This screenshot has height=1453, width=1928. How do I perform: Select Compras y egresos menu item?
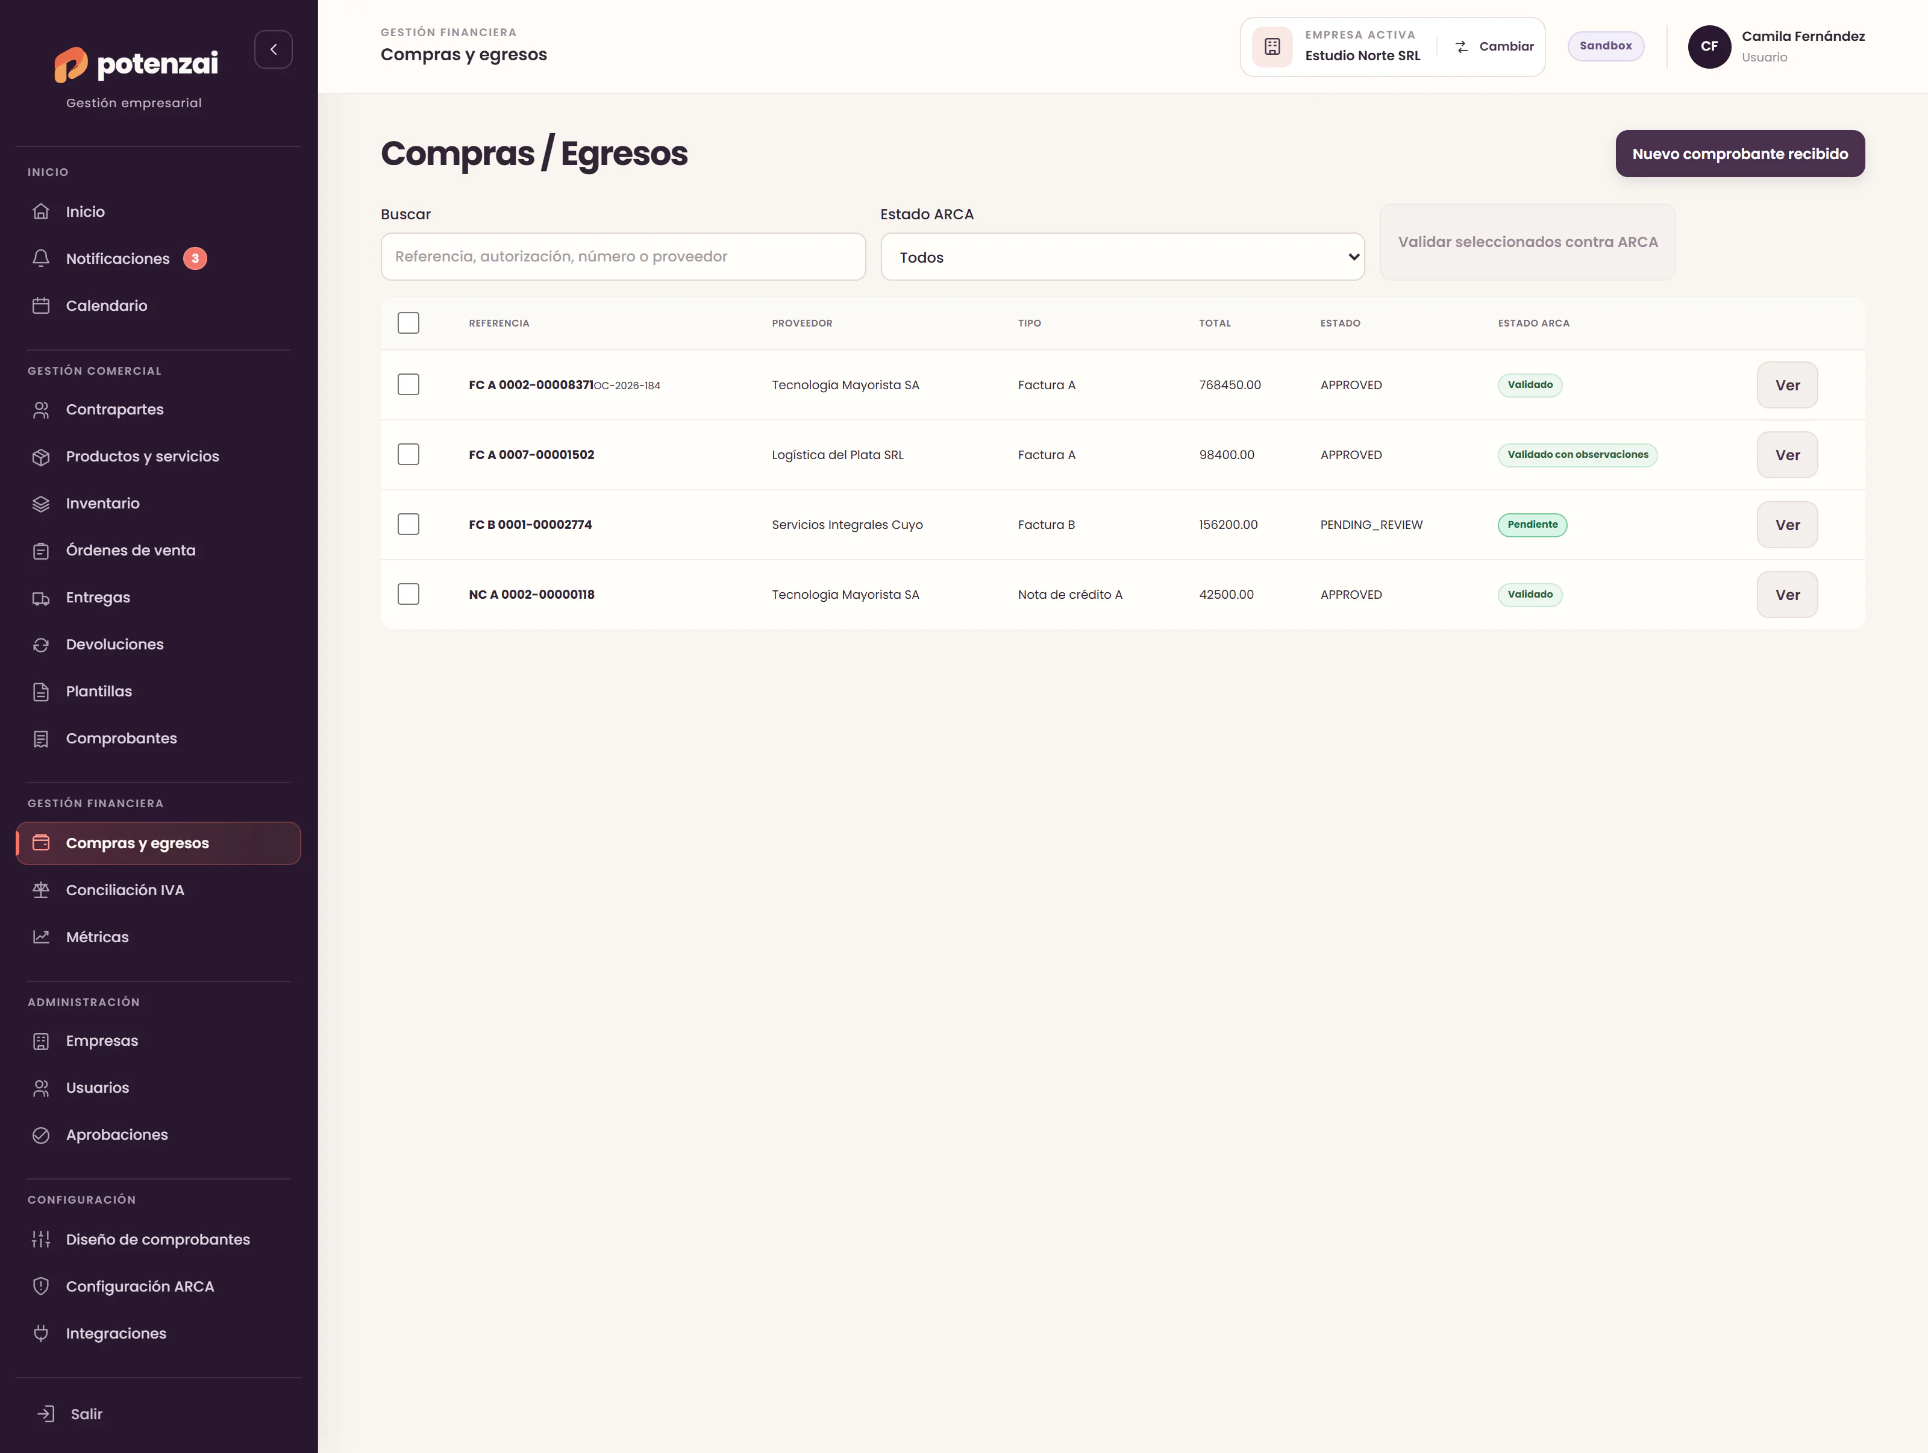coord(158,843)
